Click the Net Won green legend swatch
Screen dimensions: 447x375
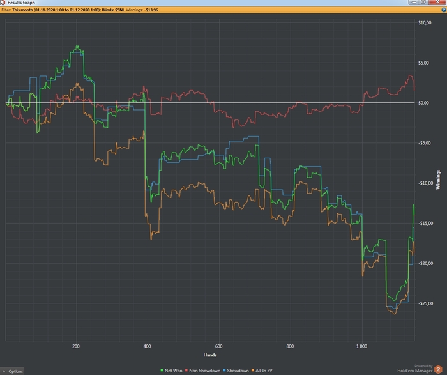coord(162,371)
